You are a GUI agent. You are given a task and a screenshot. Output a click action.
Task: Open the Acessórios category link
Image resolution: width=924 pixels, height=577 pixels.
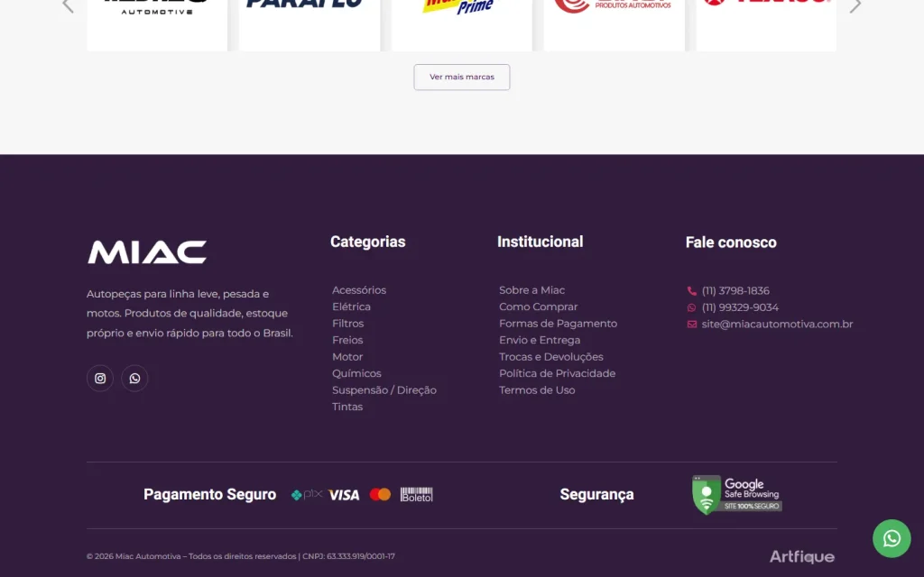pyautogui.click(x=359, y=290)
